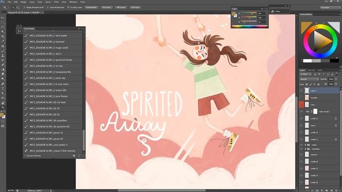Screen dimensions: 342x192
Task: Create new tool preset at Tool Presets panel bottom
Action: point(74,156)
